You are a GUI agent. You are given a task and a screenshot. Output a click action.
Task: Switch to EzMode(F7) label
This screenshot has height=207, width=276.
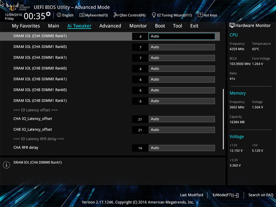(223, 195)
